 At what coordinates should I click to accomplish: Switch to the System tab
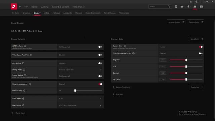click(15, 13)
